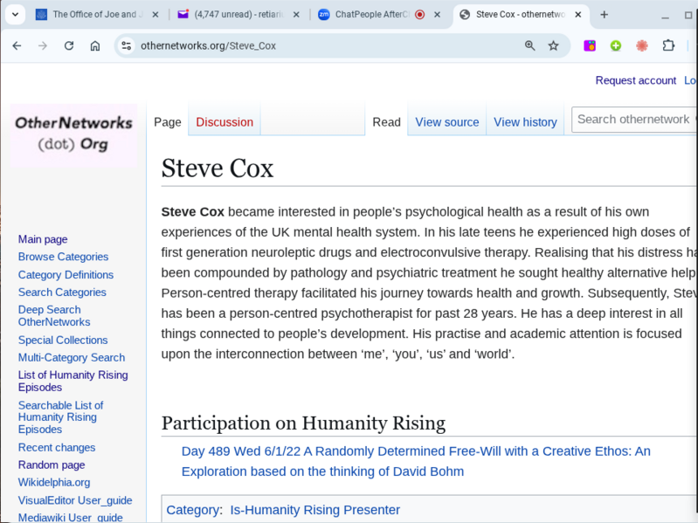Click the browser forward arrow
Screen dimensions: 698x523
point(43,45)
